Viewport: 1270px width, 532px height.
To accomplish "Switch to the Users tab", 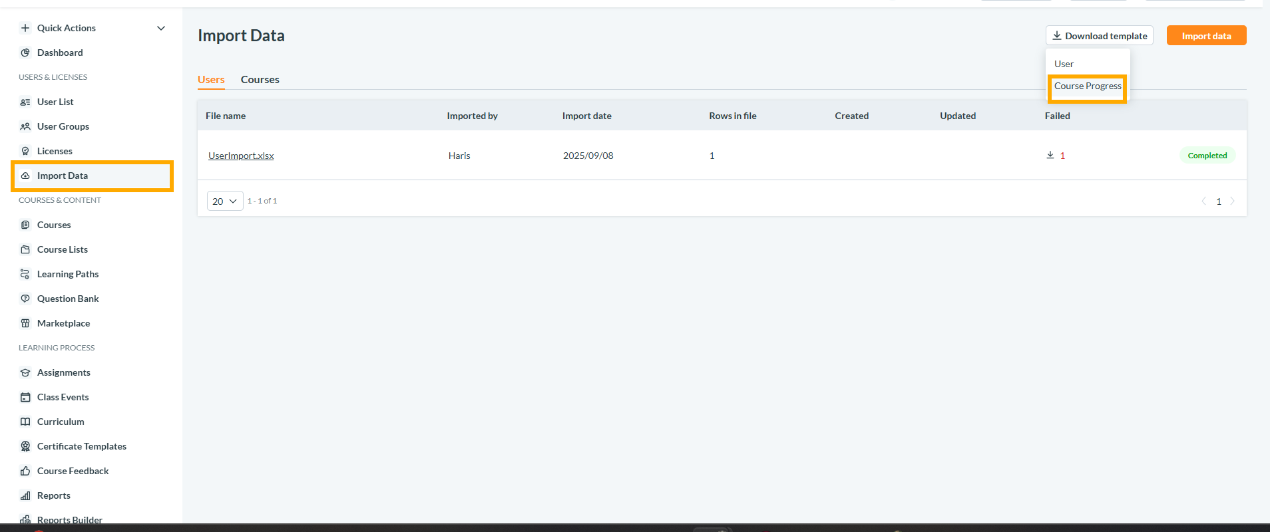I will [211, 79].
